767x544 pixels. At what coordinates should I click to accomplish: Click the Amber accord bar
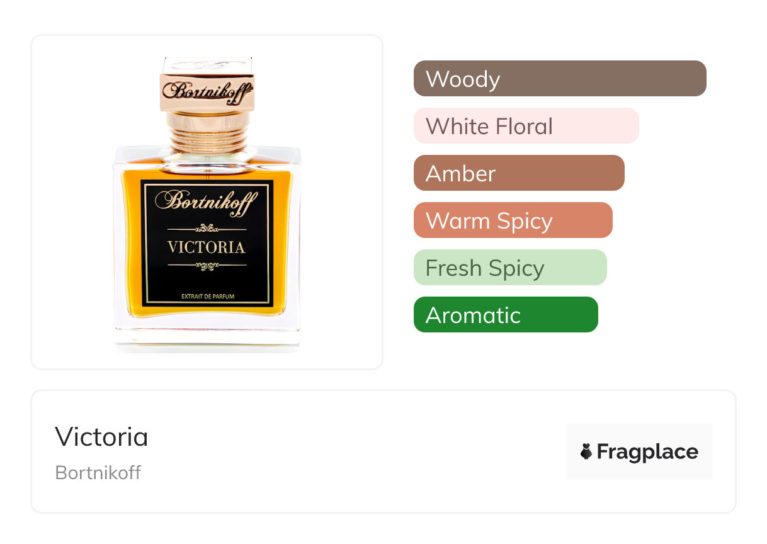[518, 173]
